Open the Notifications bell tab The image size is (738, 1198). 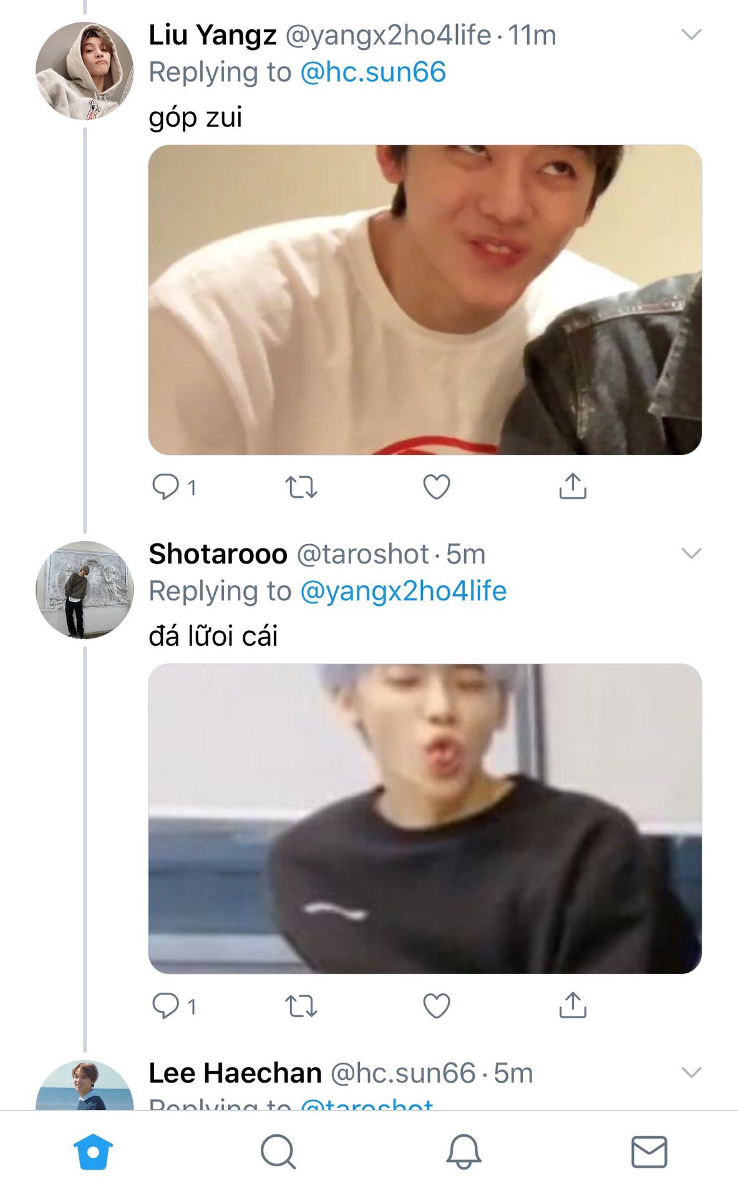click(x=464, y=1151)
